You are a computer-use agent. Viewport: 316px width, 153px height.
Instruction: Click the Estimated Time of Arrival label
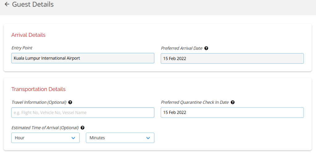tap(45, 128)
